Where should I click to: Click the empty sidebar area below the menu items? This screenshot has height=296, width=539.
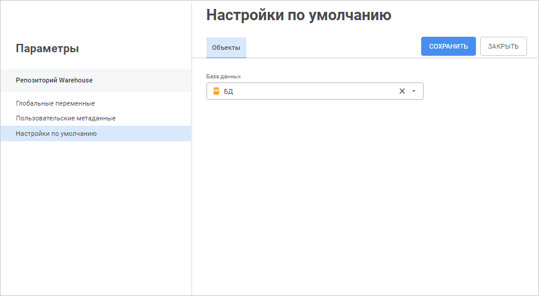[x=95, y=219]
